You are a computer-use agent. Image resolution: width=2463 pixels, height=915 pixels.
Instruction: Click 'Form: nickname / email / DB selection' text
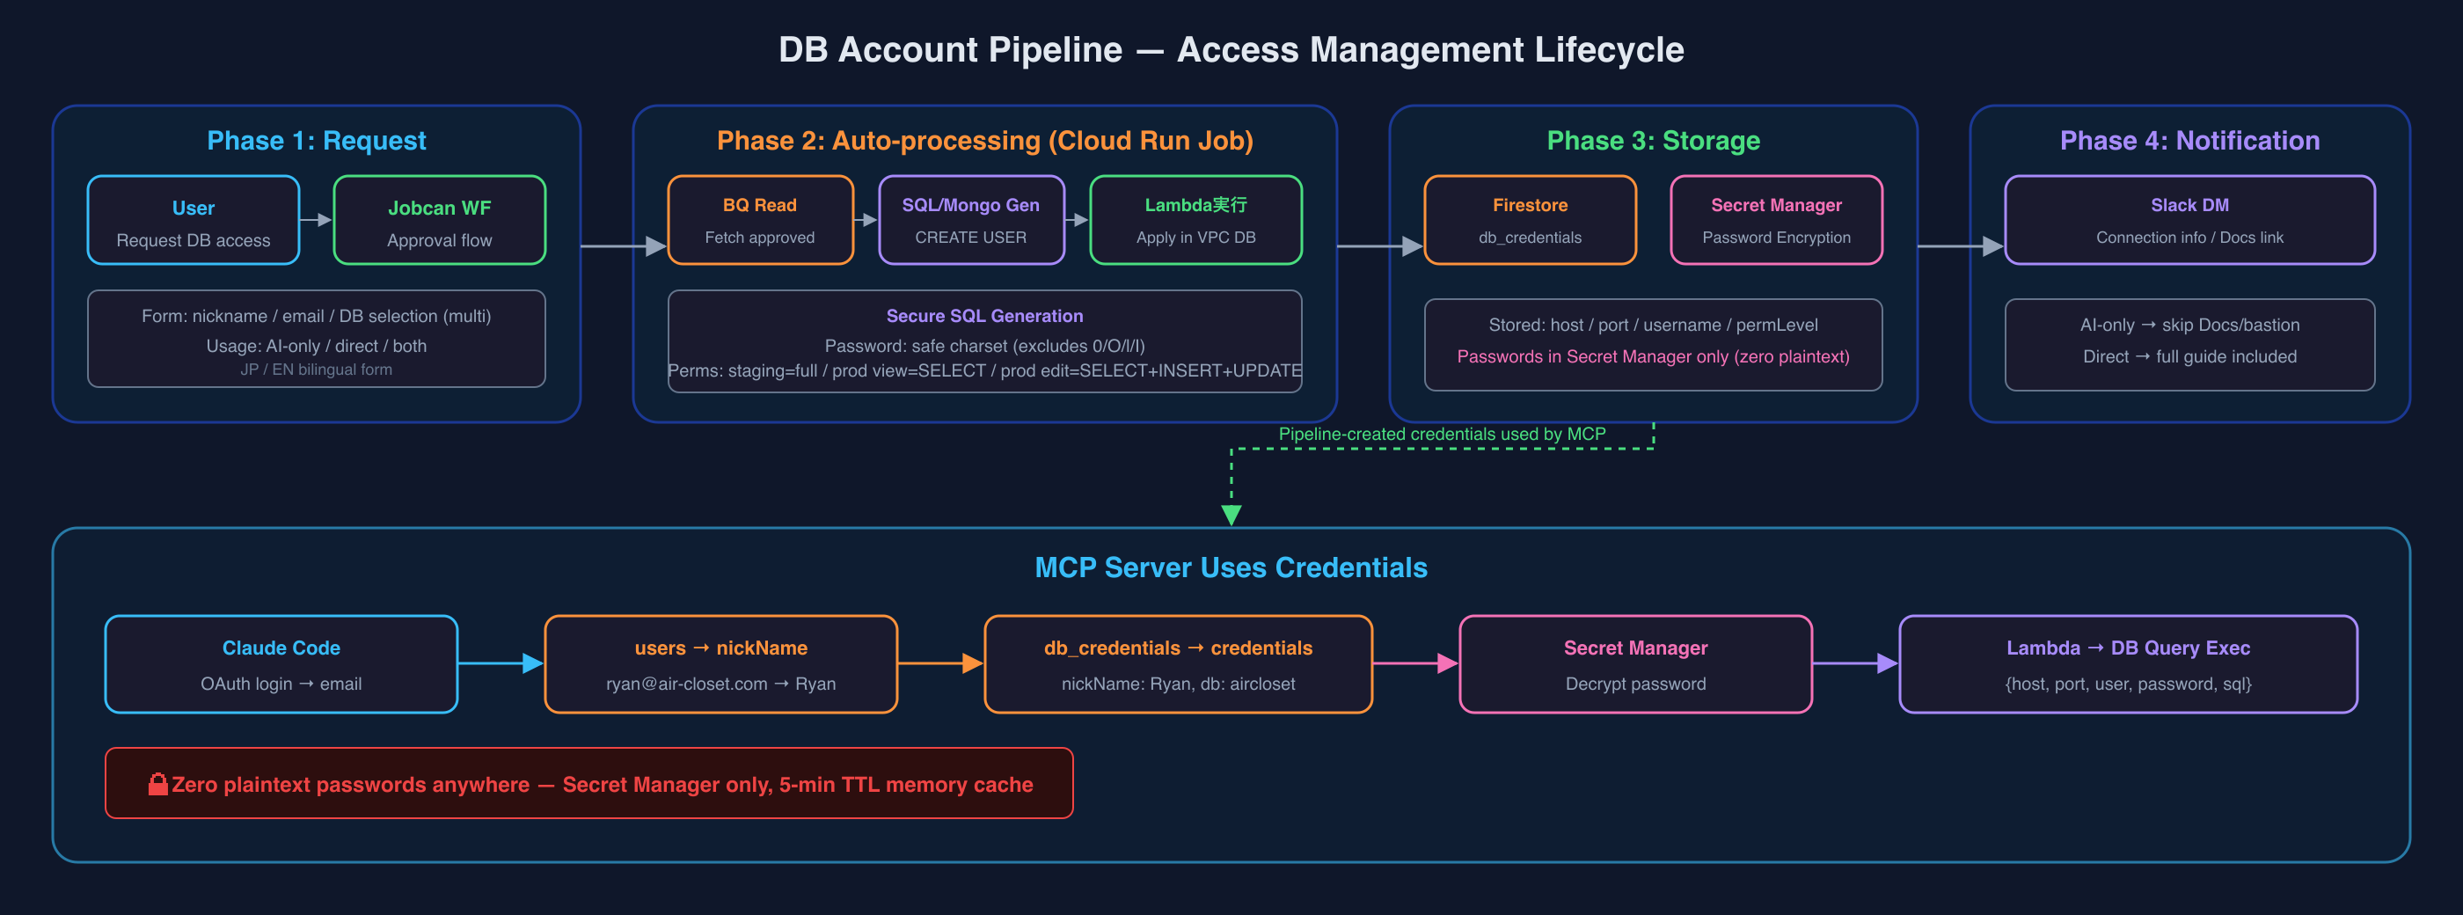[x=317, y=317]
